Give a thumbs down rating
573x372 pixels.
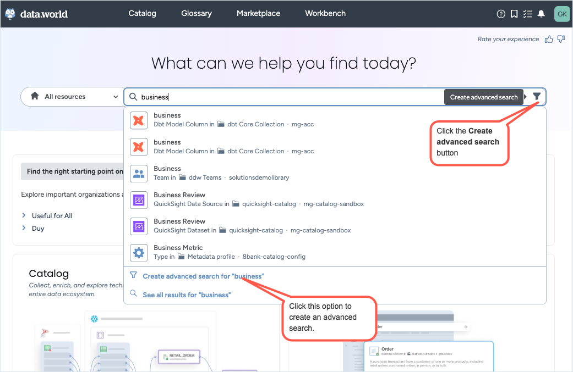pos(561,39)
